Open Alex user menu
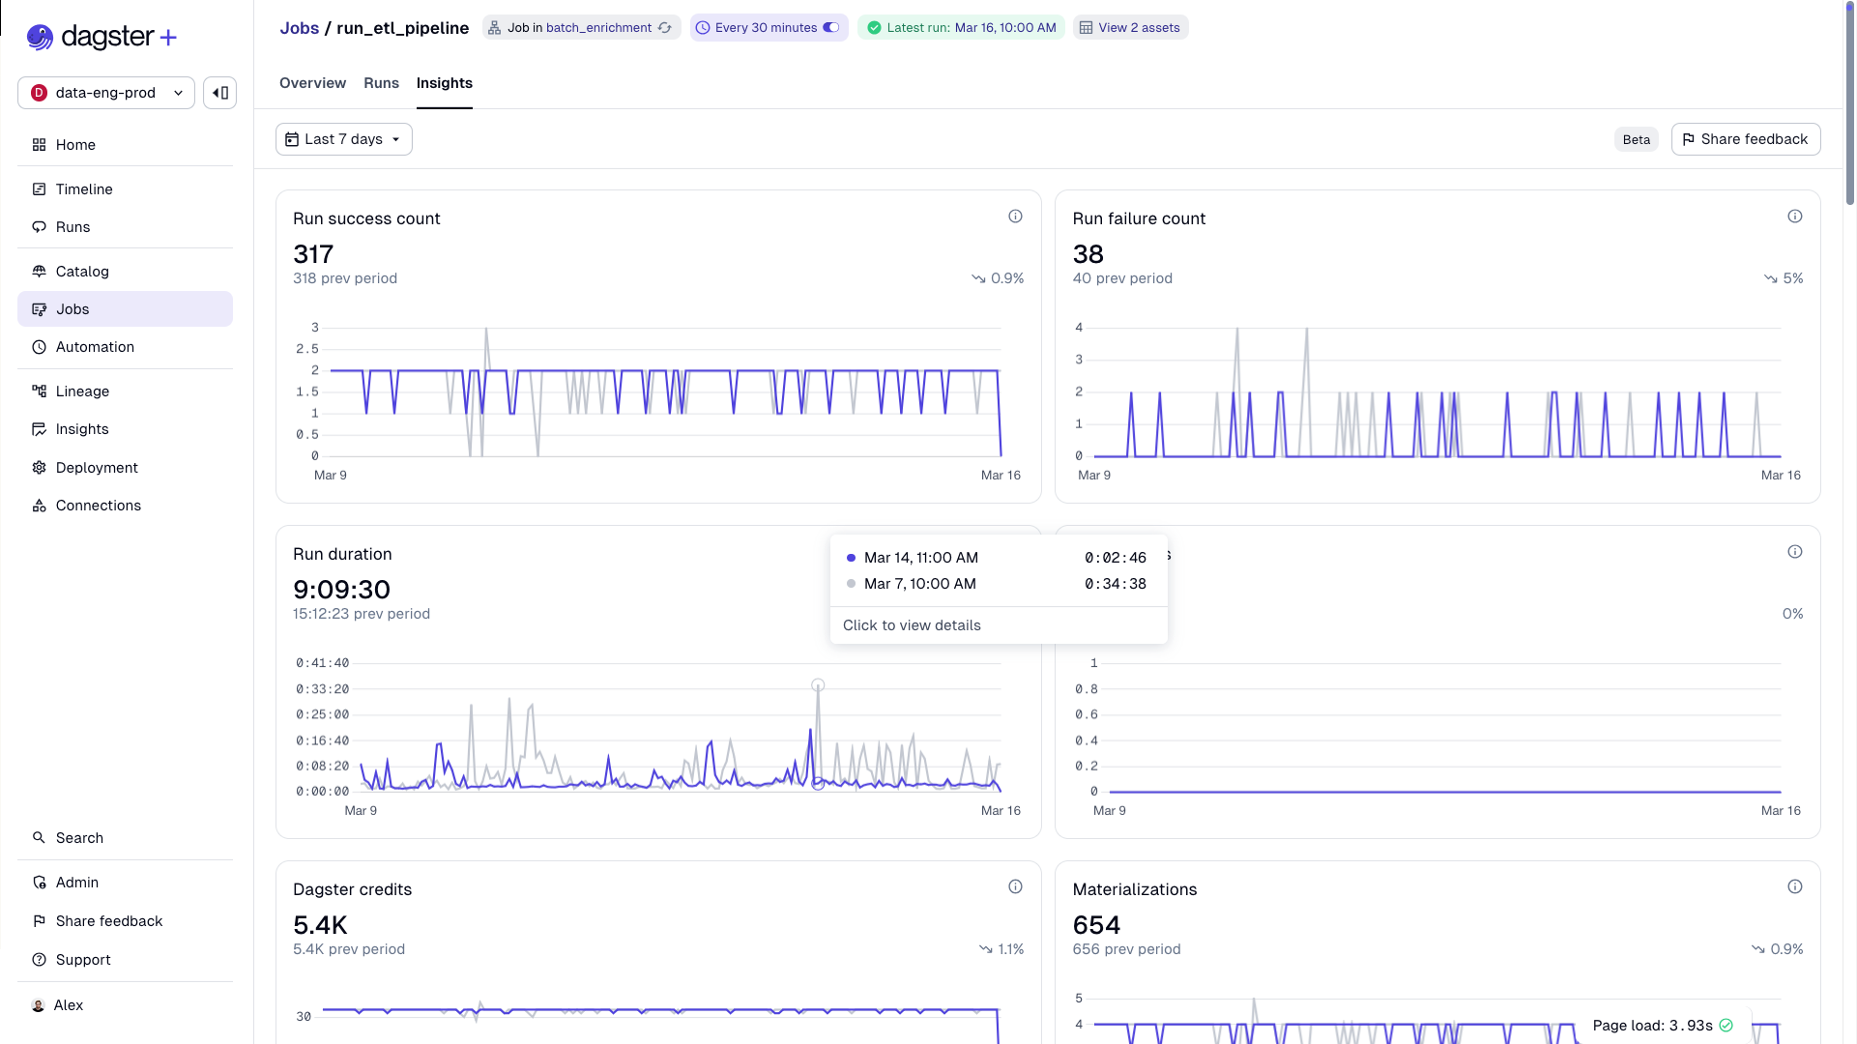The width and height of the screenshot is (1857, 1044). [68, 1005]
